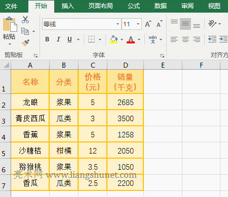
Task: Activate the Format Painter brush
Action: tap(26, 43)
